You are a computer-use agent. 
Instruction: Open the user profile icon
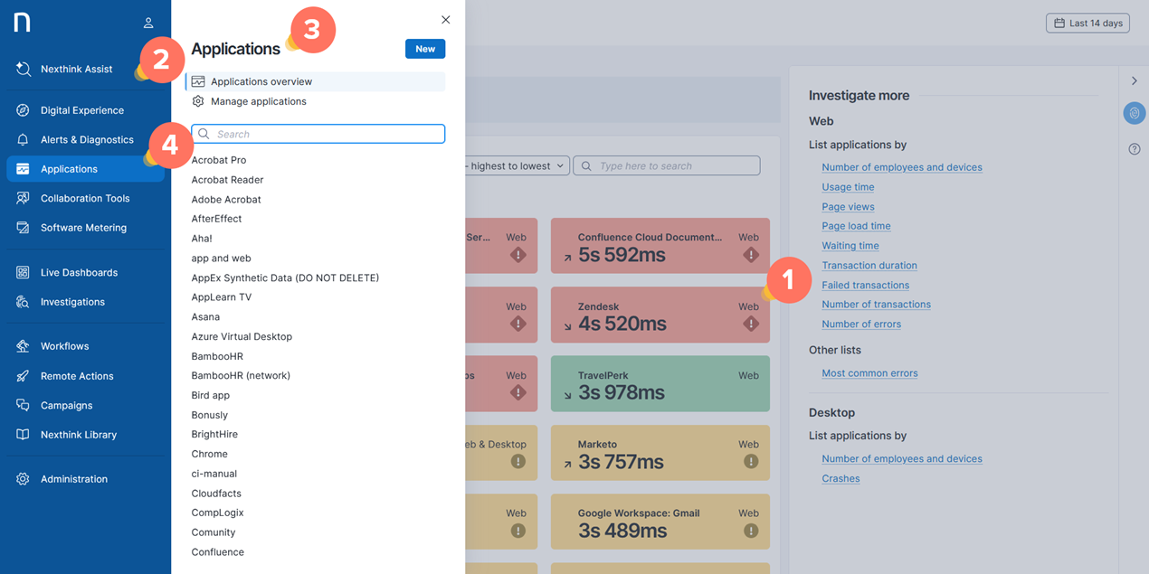click(148, 23)
